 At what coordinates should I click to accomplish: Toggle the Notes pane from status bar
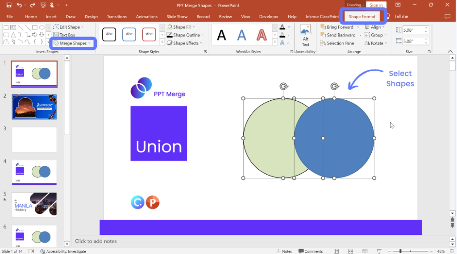(x=284, y=251)
